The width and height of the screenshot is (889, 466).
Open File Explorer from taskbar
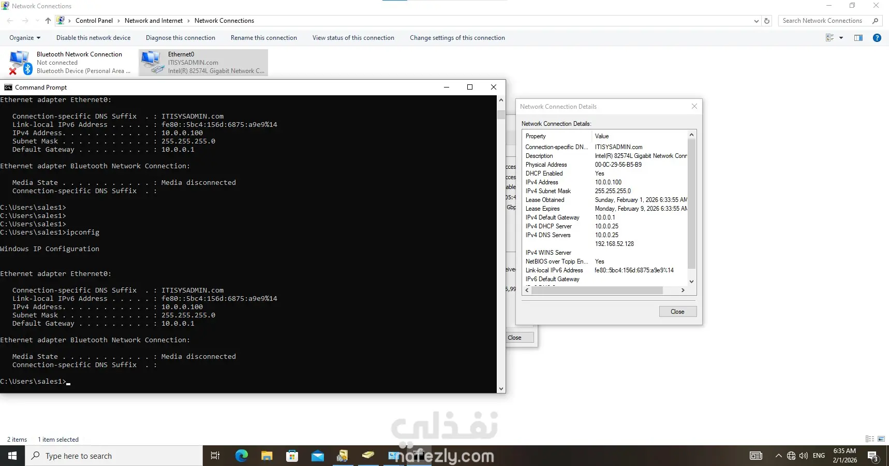pos(266,456)
